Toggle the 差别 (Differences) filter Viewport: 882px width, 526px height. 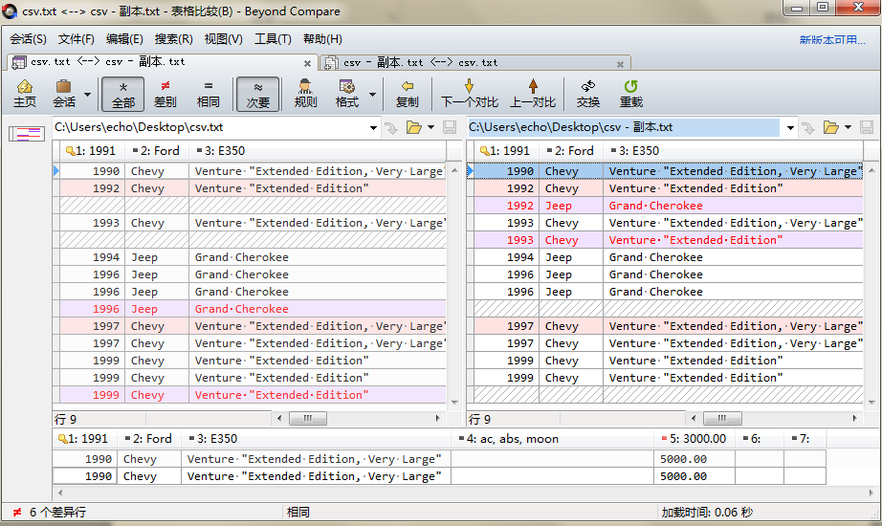coord(165,93)
